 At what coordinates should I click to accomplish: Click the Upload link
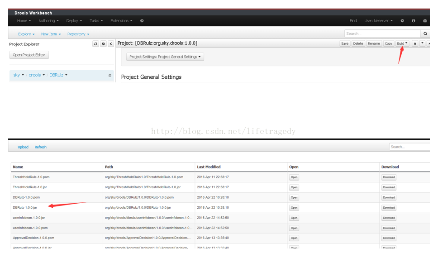click(23, 147)
